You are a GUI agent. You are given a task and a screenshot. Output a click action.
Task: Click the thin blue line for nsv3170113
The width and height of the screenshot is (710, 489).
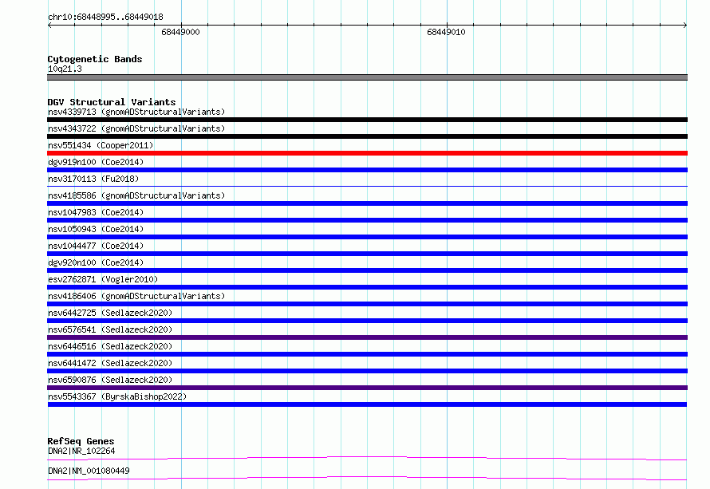367,186
